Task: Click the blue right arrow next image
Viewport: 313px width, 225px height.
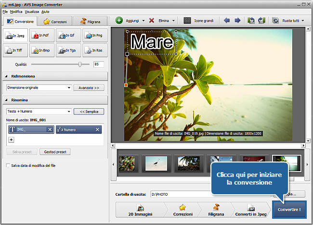Action: pyautogui.click(x=237, y=21)
